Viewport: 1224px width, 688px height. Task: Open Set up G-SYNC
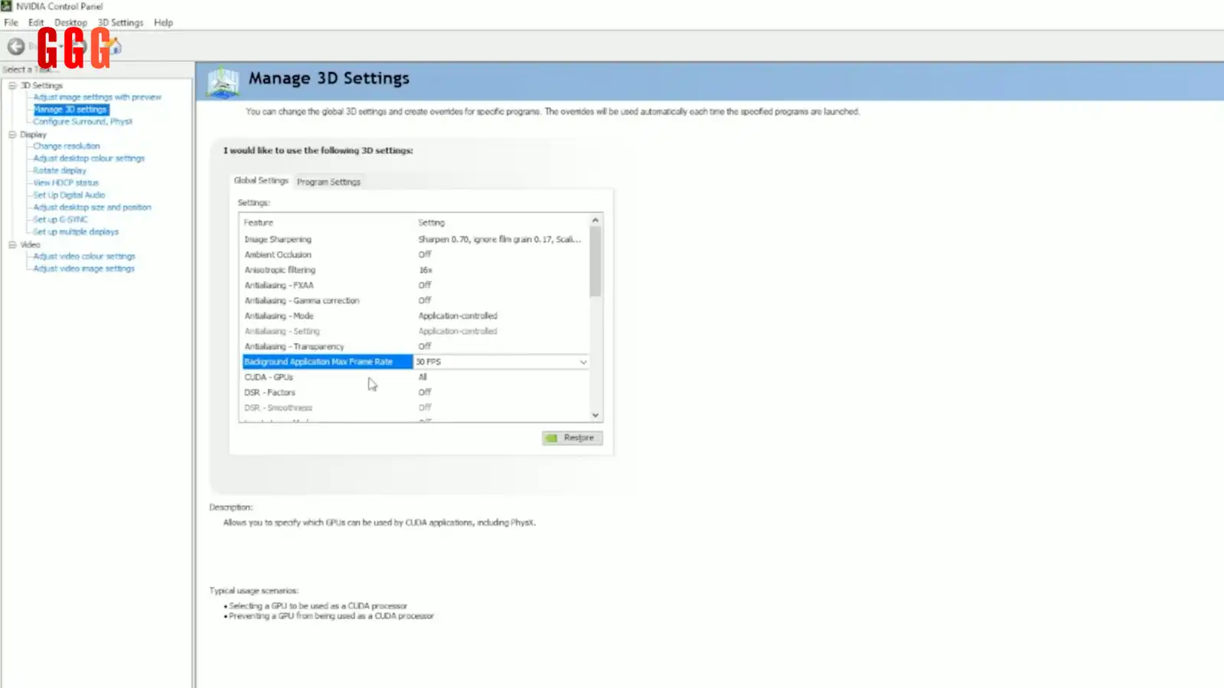tap(60, 220)
